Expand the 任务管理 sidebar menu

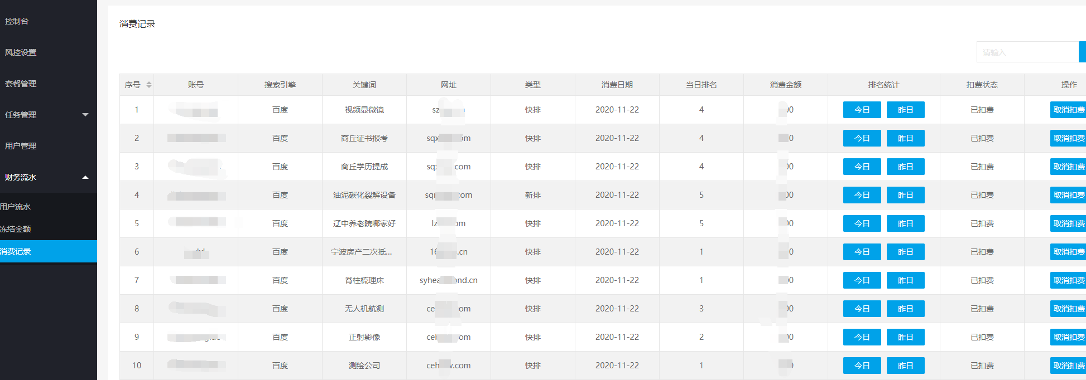[x=47, y=115]
